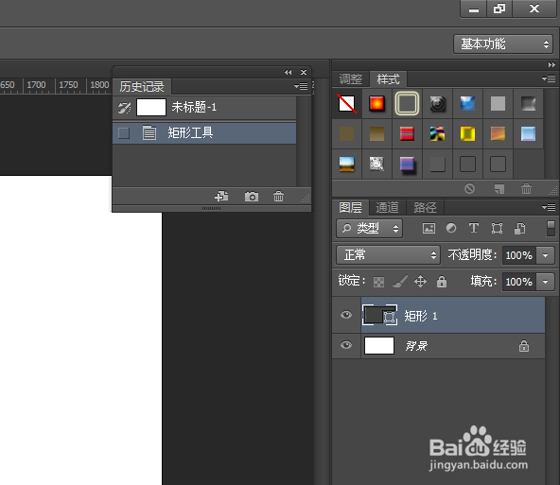Filter layers by pixel layer icon
This screenshot has height=485, width=560.
coord(429,228)
